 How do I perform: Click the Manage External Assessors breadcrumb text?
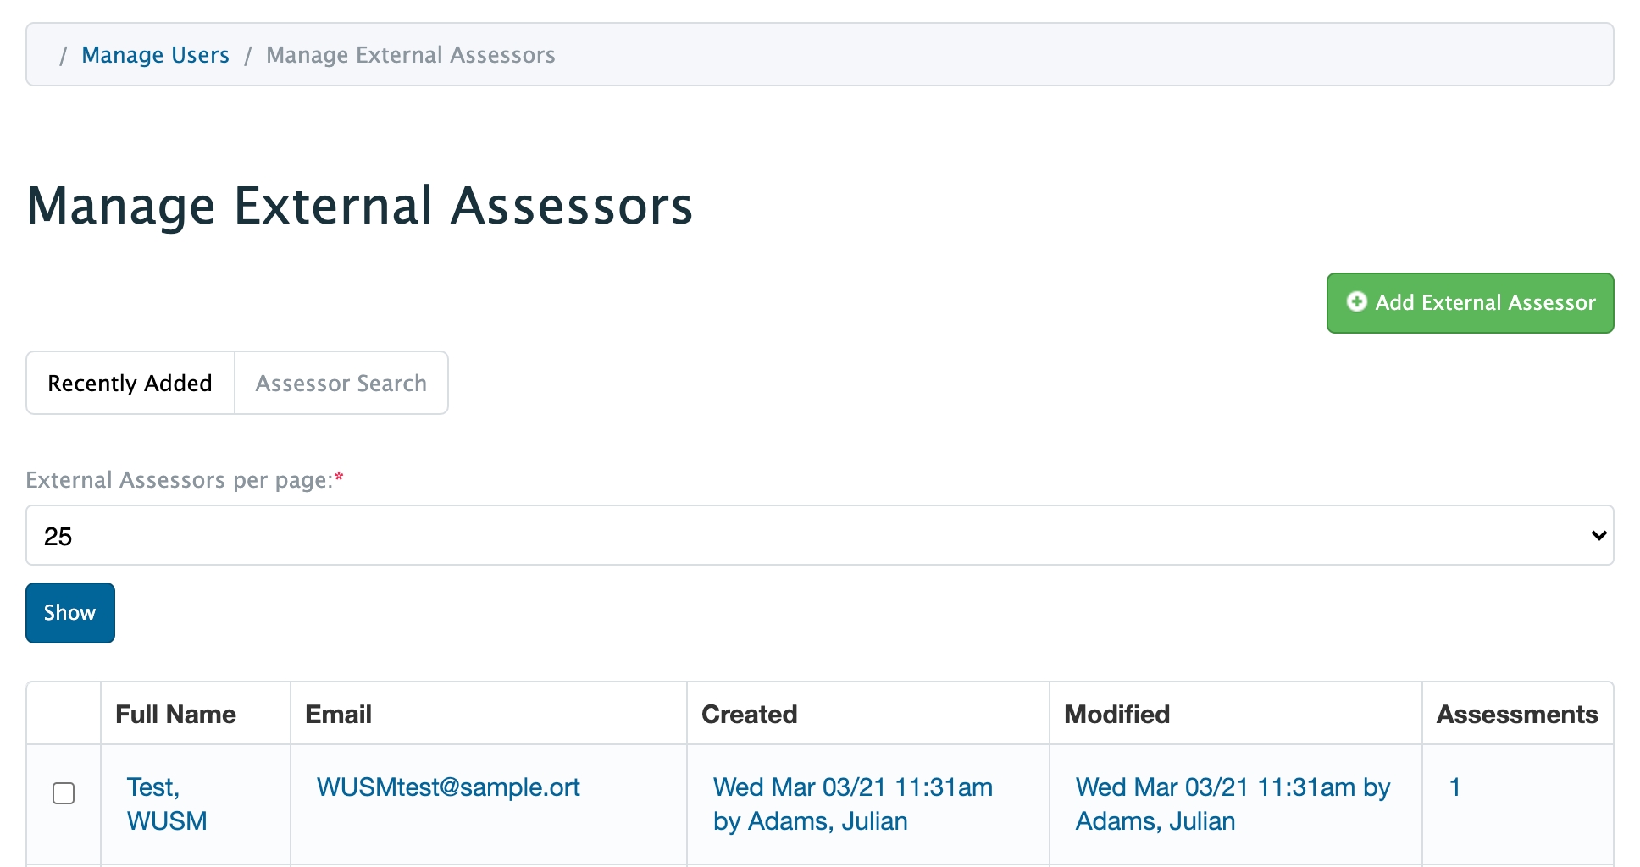tap(410, 55)
